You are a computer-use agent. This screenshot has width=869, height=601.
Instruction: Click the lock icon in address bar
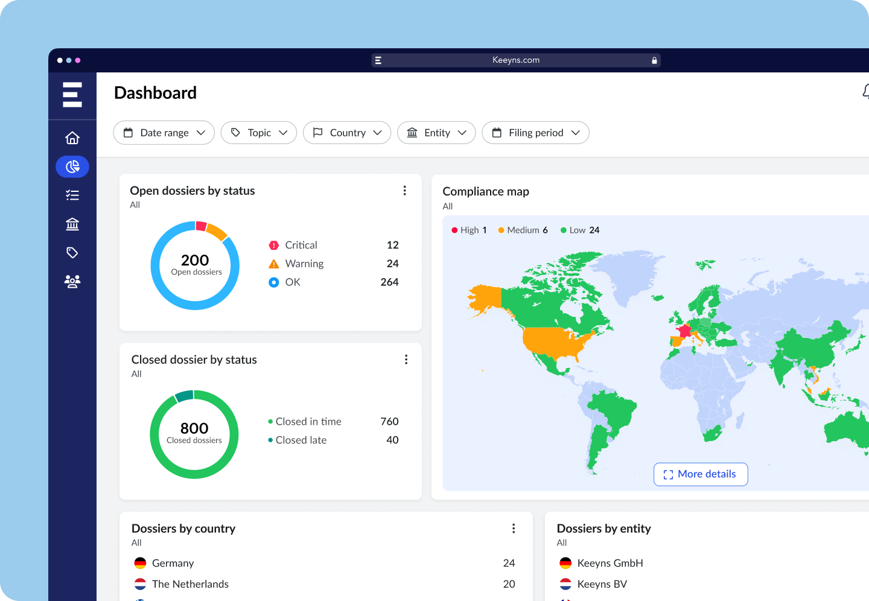(654, 60)
